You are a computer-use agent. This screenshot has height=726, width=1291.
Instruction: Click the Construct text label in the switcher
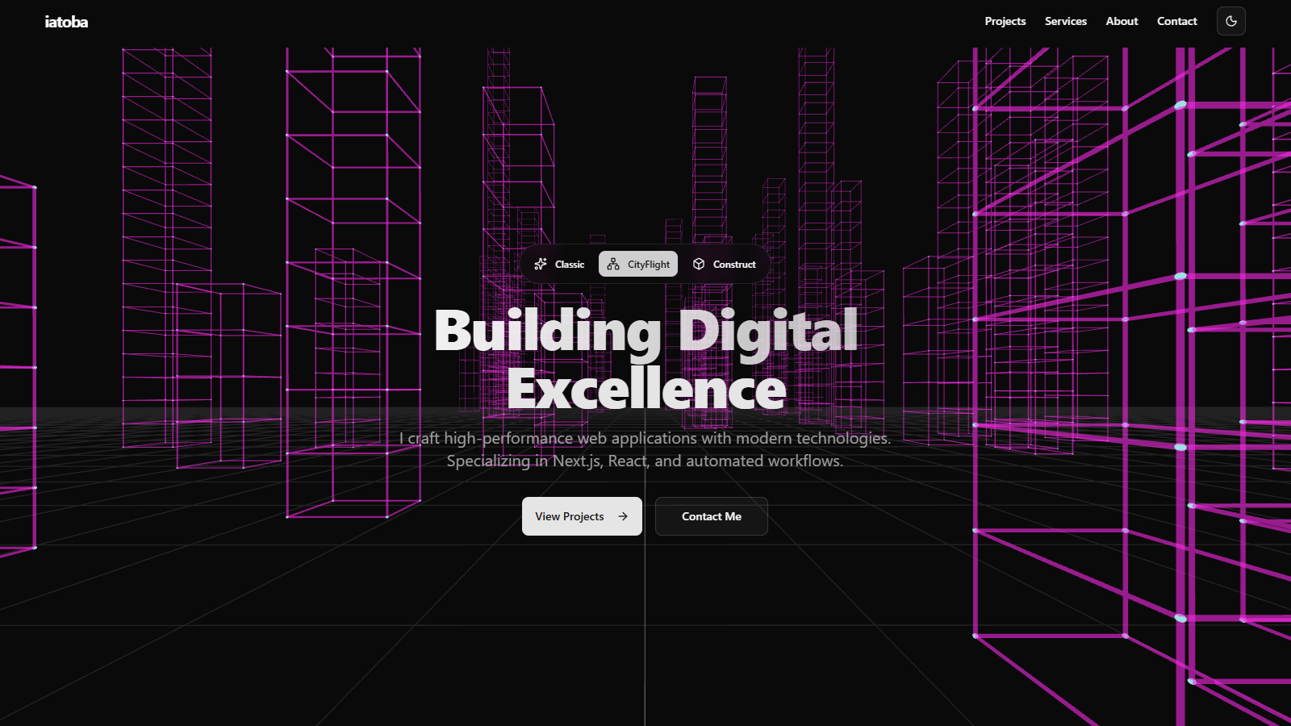click(734, 264)
